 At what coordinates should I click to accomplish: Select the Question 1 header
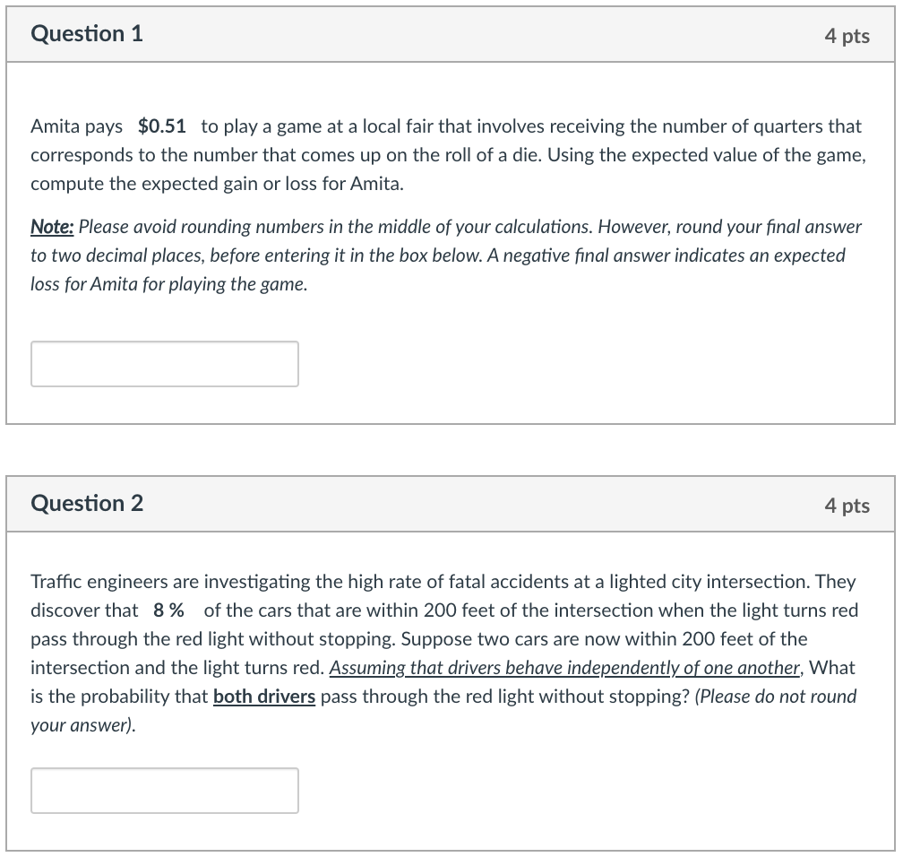tap(86, 34)
